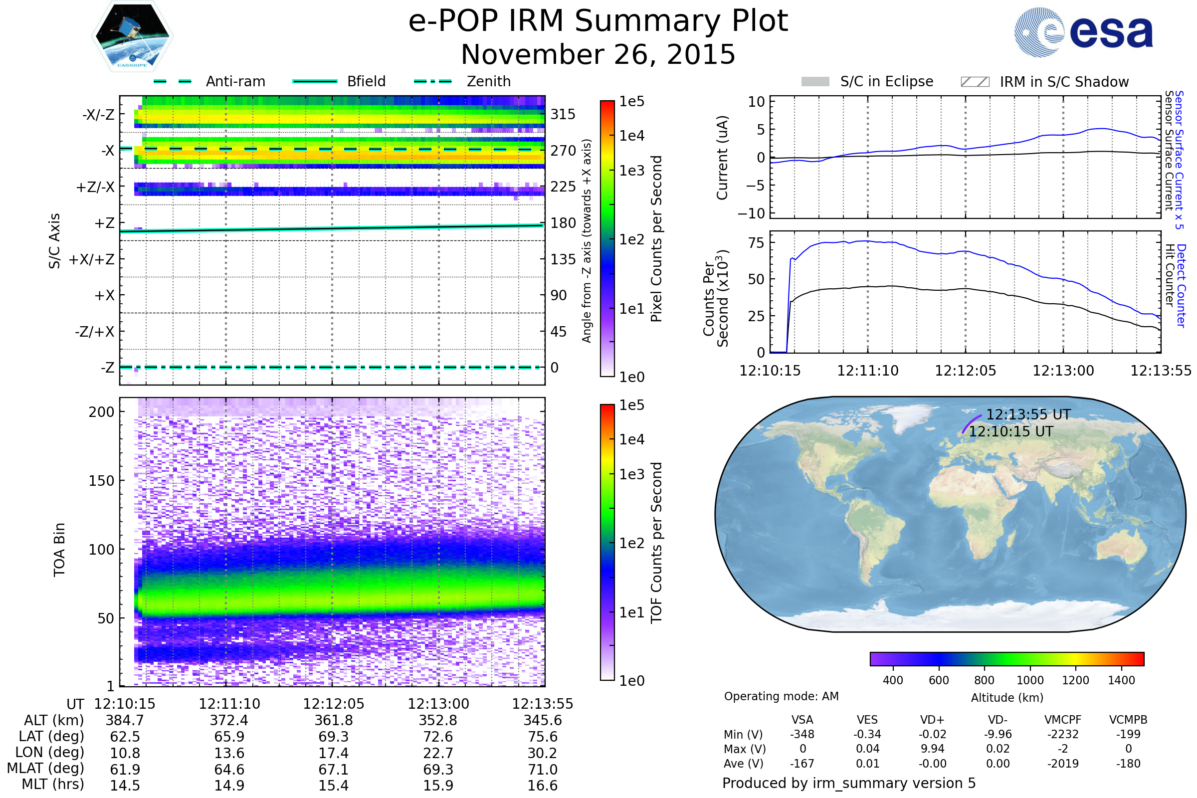Click the Bfield solid legend line
1197x798 pixels.
pos(315,81)
